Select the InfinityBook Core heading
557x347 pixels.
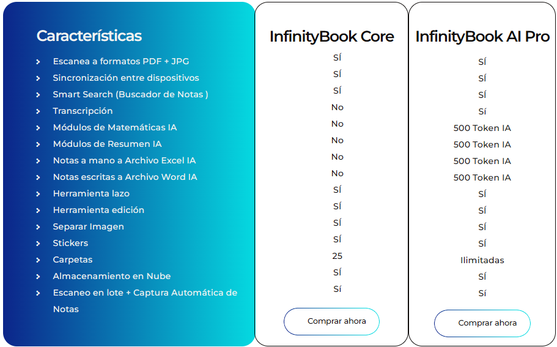332,36
